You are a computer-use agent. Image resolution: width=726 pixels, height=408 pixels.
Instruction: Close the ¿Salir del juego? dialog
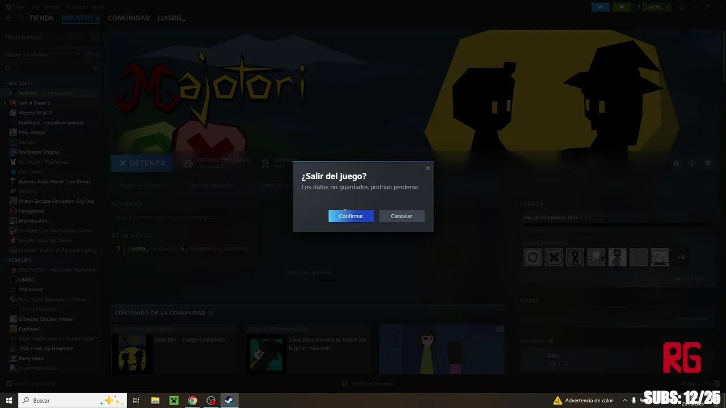pos(428,168)
